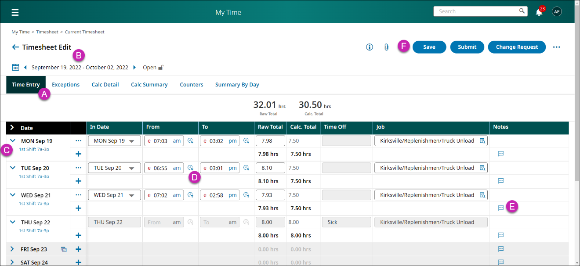Click the search magnifier icon
The width and height of the screenshot is (580, 266).
tap(522, 11)
